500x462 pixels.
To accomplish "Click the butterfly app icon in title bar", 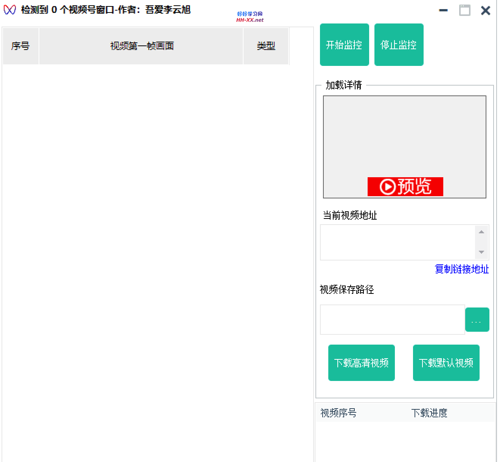I will tap(9, 10).
